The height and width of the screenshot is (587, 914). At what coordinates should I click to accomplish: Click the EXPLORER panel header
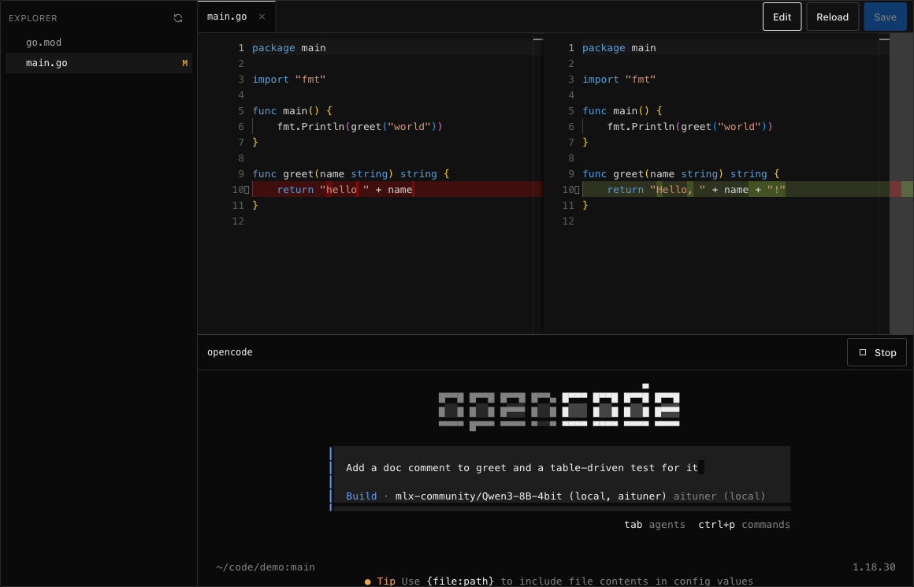[x=32, y=18]
